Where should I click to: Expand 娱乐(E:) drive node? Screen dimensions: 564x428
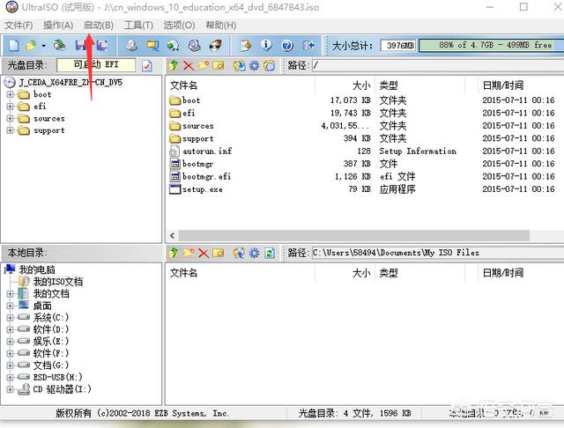click(10, 342)
